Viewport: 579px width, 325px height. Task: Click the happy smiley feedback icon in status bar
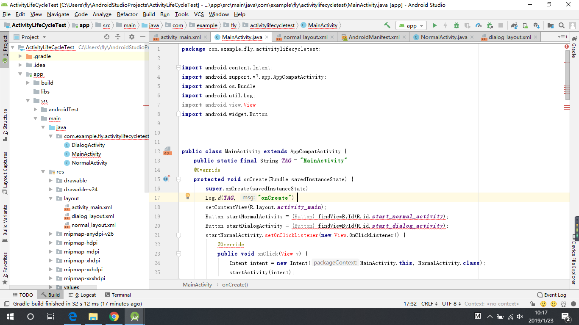point(543,304)
